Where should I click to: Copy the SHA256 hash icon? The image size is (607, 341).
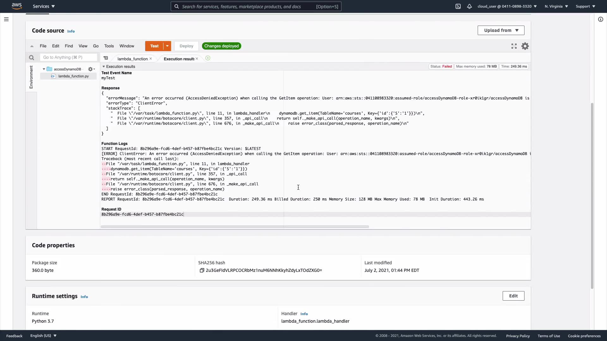tap(202, 270)
